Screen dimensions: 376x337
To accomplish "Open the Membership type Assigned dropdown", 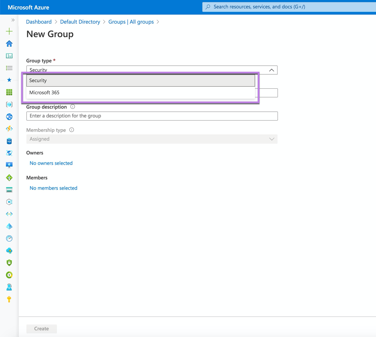I will (x=152, y=139).
